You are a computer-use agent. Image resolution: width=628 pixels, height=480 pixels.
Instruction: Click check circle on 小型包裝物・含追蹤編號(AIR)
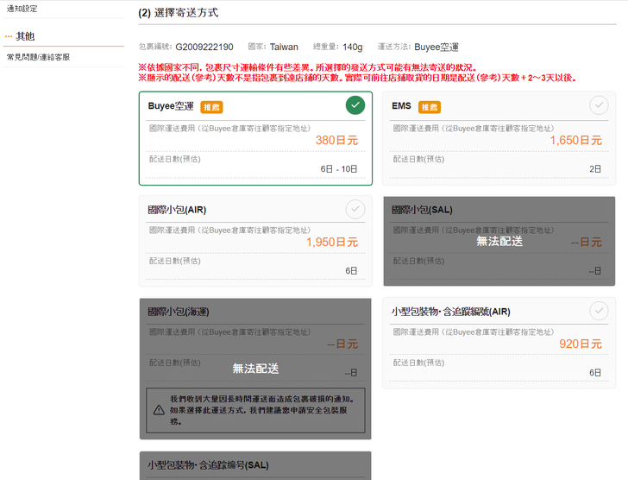[x=598, y=311]
